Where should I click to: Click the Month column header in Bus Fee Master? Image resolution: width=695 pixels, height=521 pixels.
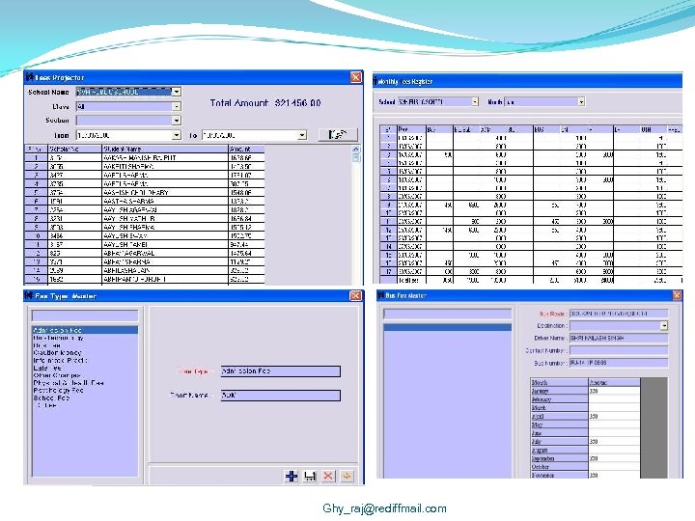click(559, 382)
